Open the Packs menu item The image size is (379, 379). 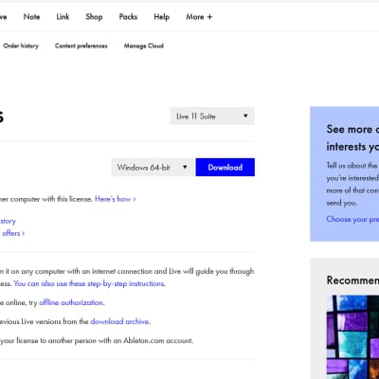[x=128, y=17]
